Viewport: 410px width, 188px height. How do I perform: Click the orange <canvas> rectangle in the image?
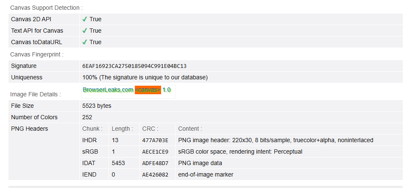tap(148, 90)
